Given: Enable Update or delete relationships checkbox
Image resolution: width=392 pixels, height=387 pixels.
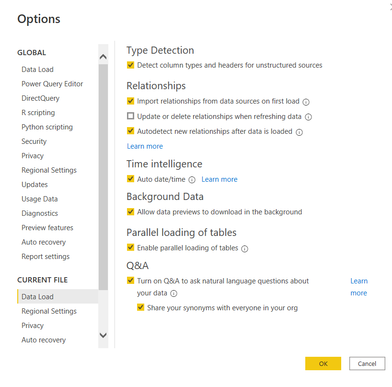Looking at the screenshot, I should pos(130,116).
